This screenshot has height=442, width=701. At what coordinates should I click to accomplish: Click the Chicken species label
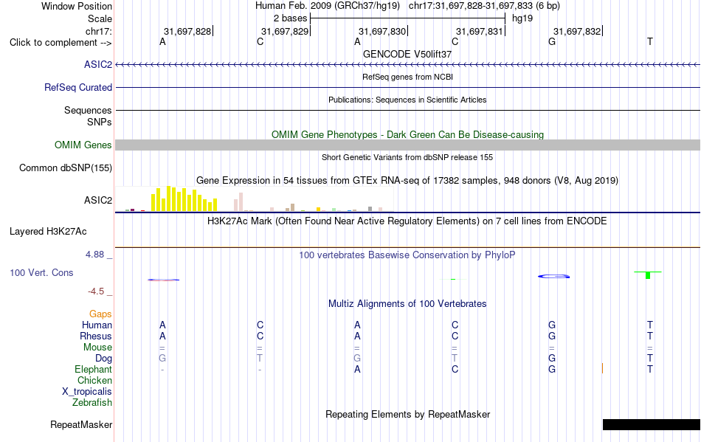tap(94, 381)
